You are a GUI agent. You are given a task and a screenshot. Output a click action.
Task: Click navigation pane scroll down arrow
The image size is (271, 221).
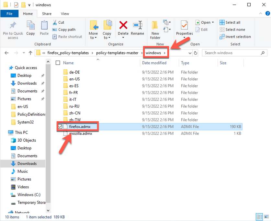48,210
